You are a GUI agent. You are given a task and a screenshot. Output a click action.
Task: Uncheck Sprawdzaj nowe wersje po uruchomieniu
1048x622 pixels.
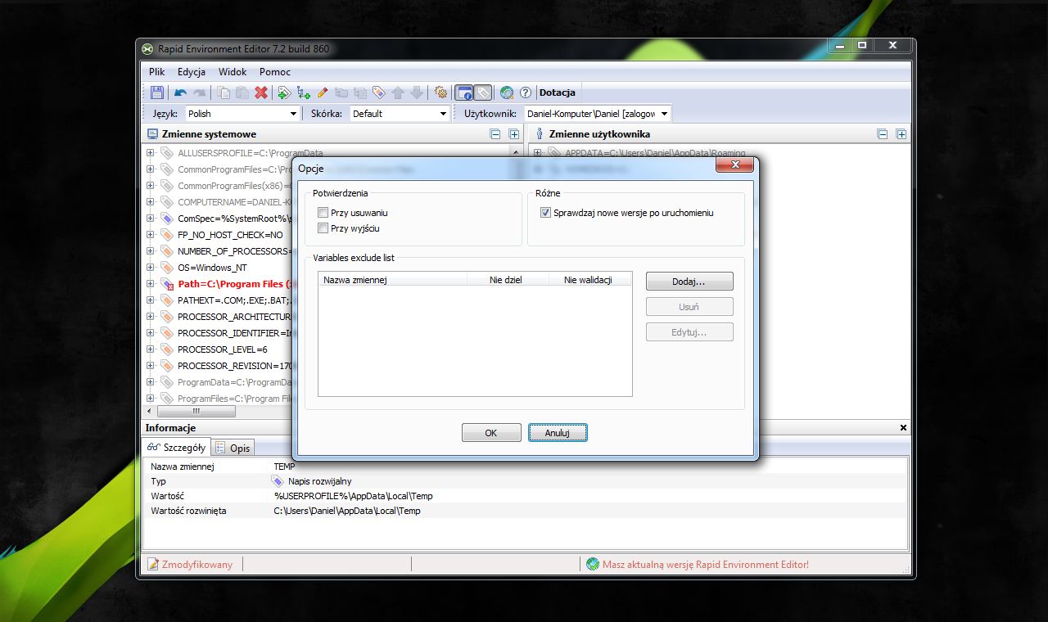(x=545, y=213)
